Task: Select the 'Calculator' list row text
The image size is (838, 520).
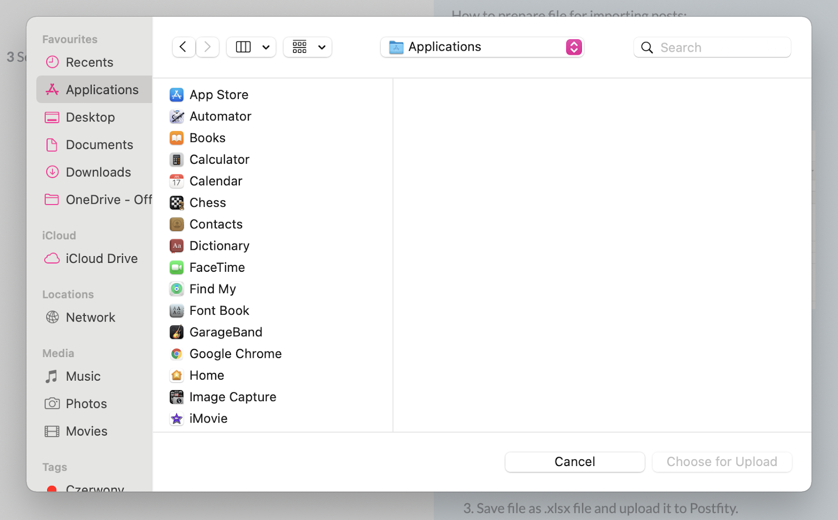Action: tap(219, 160)
